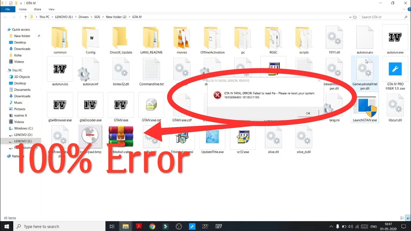The width and height of the screenshot is (411, 231).
Task: Open the OfflineActivation folder
Action: [x=212, y=40]
